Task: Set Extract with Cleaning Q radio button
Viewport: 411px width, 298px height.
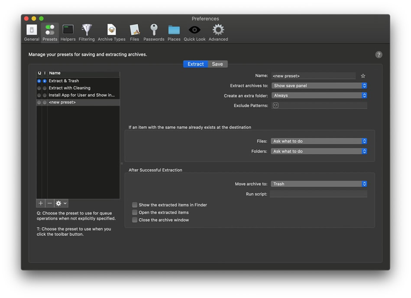Action: pyautogui.click(x=39, y=88)
